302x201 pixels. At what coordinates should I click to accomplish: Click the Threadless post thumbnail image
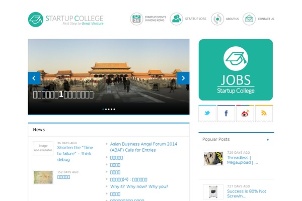(x=213, y=158)
